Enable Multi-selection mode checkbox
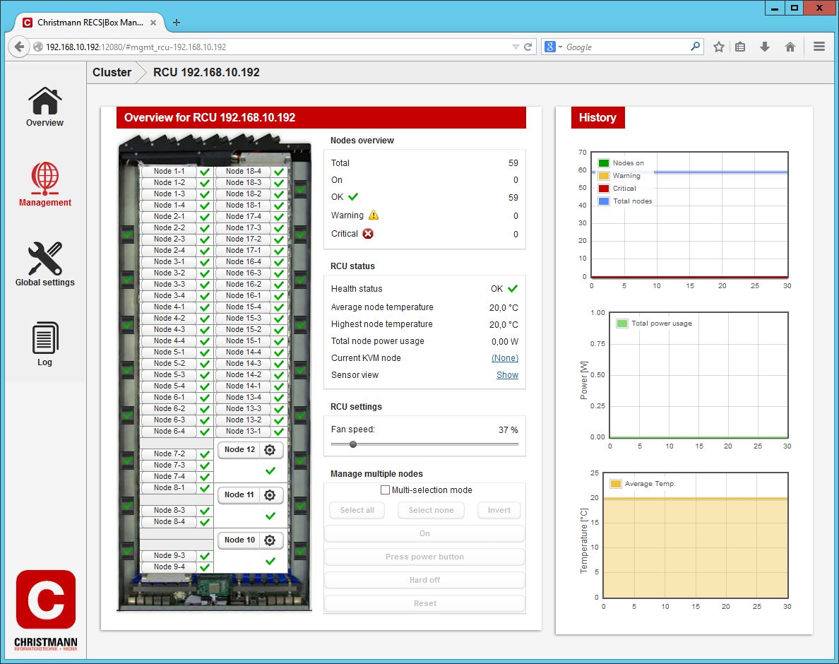839x664 pixels. [x=385, y=490]
